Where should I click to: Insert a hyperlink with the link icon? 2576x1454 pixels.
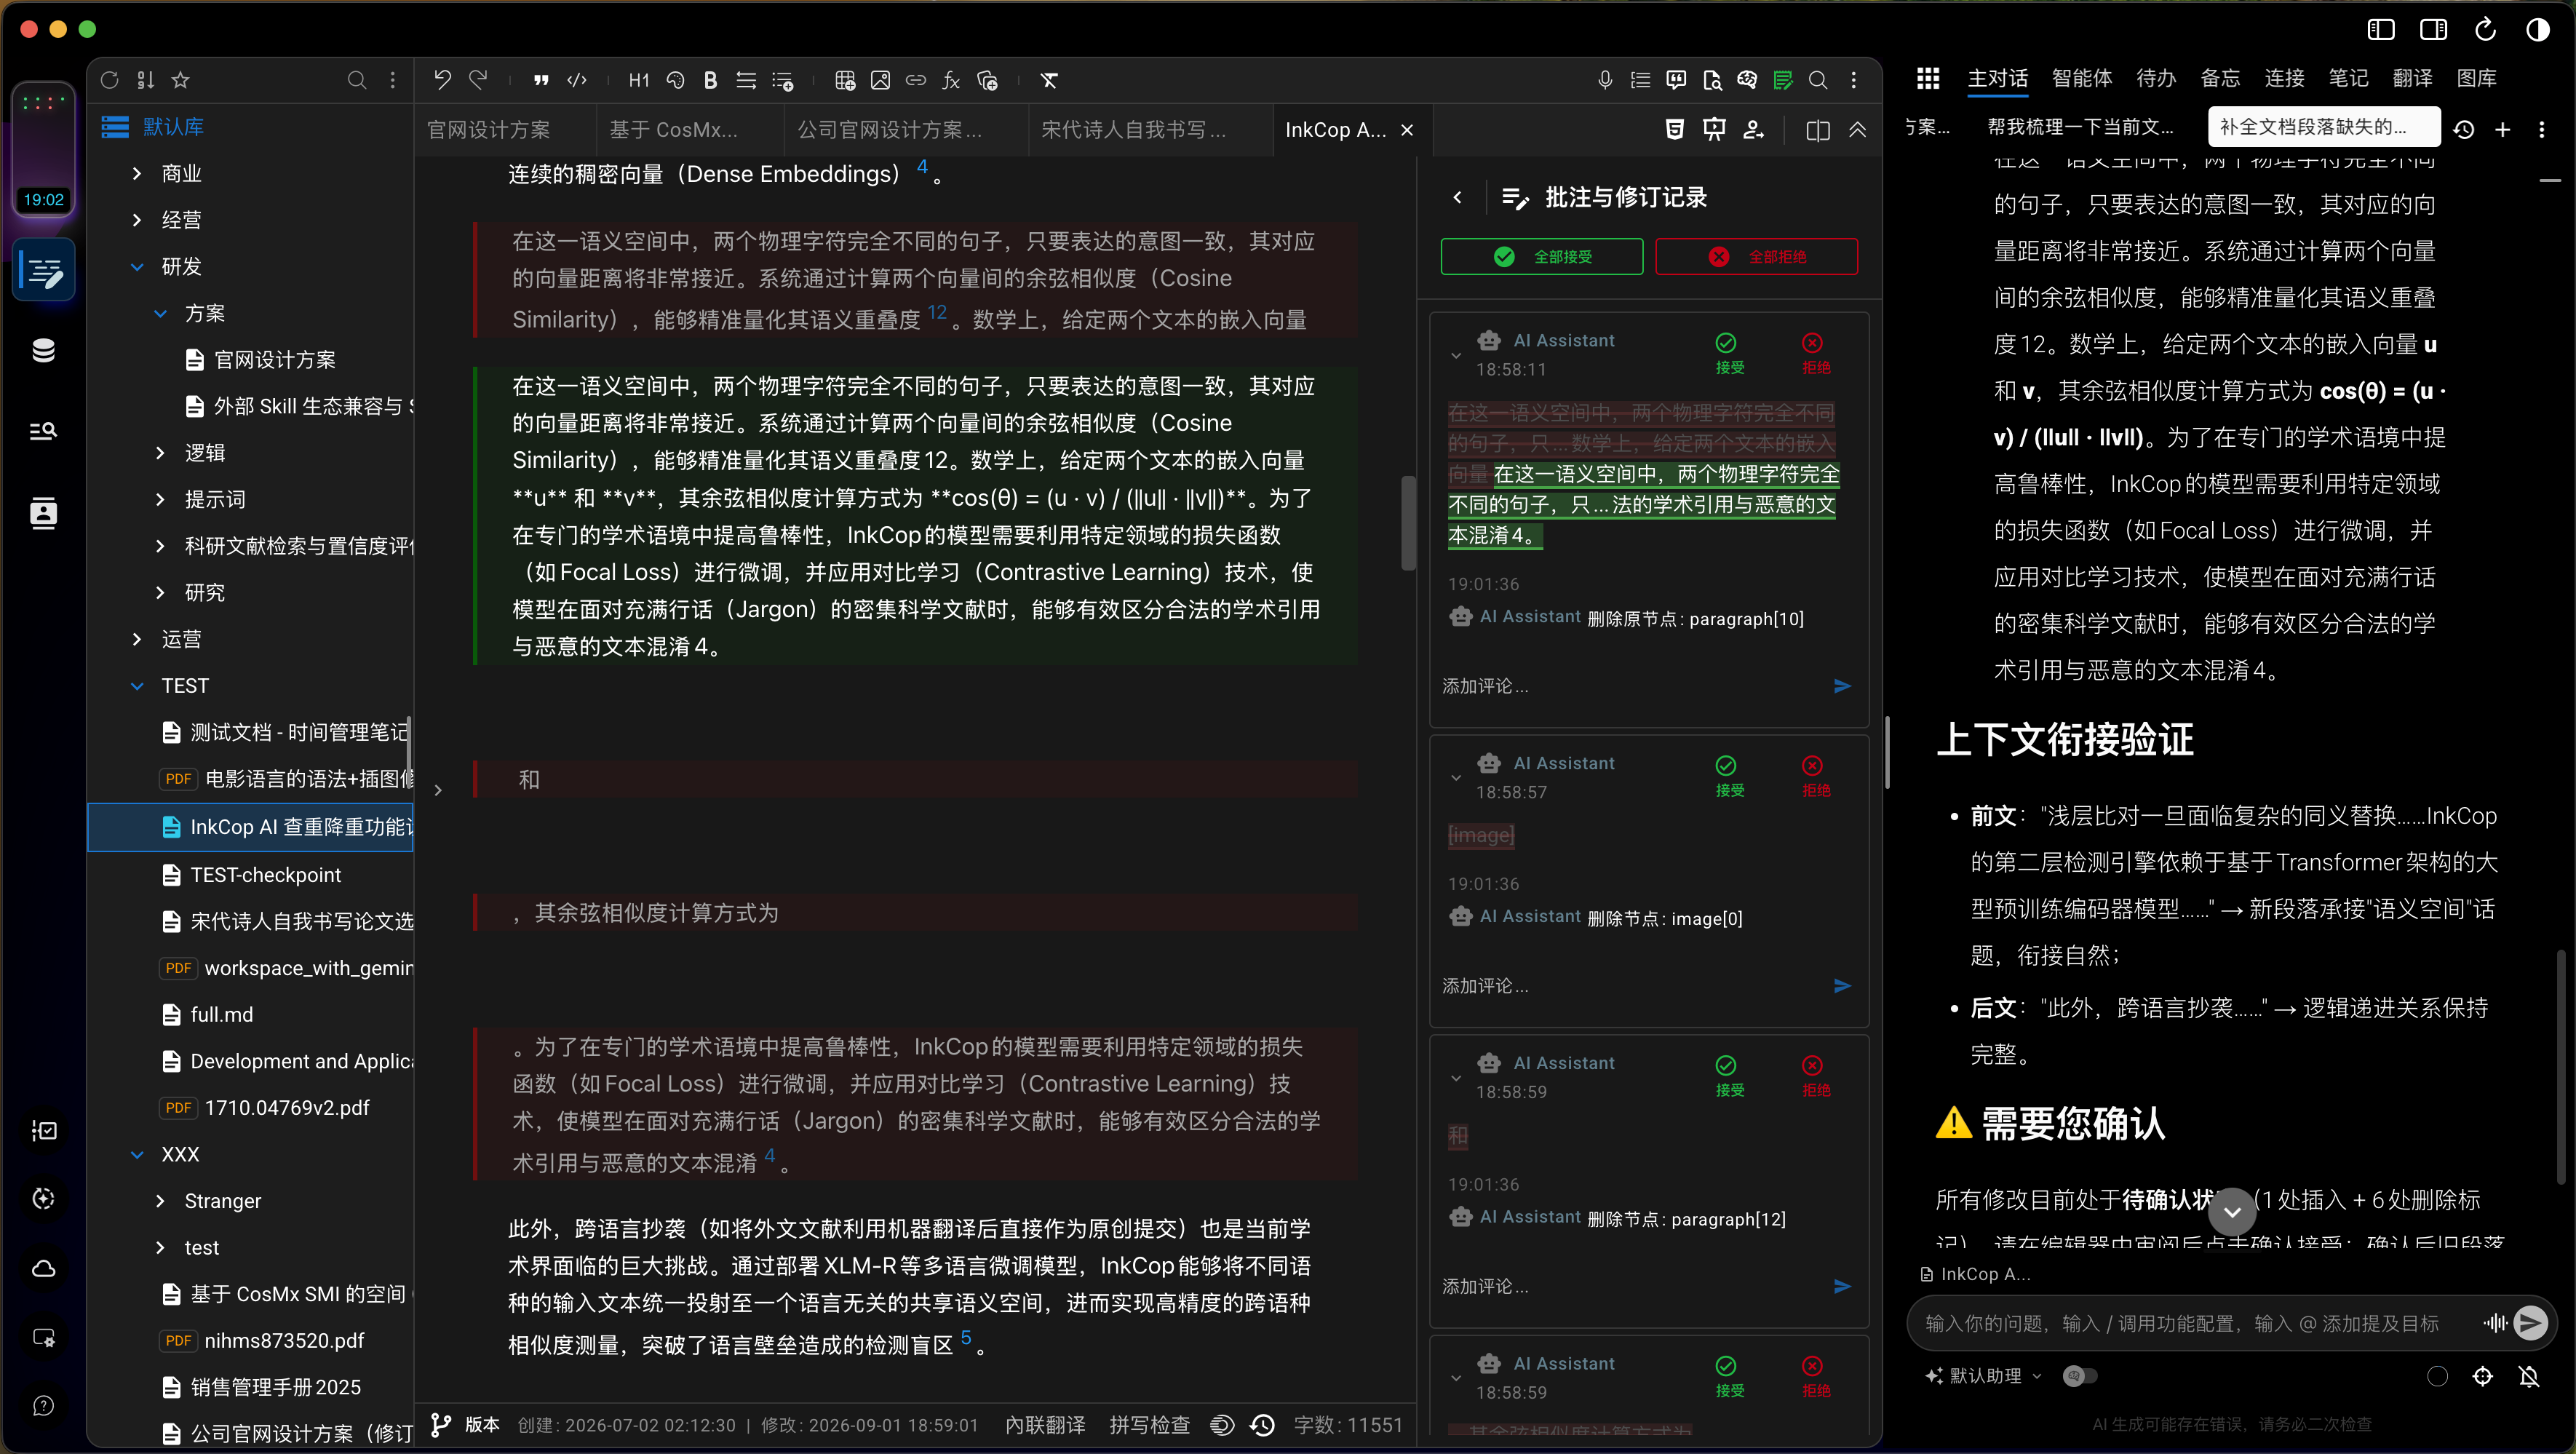(916, 80)
